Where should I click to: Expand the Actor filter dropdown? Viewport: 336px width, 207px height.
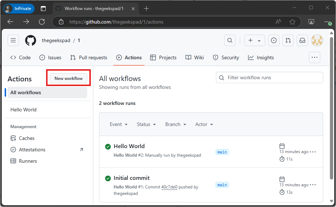pos(204,124)
